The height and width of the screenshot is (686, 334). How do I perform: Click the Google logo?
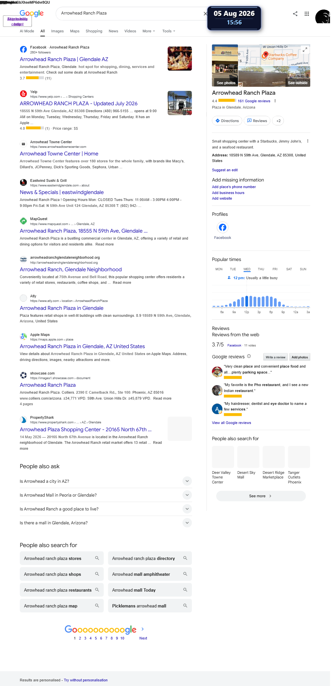click(32, 13)
